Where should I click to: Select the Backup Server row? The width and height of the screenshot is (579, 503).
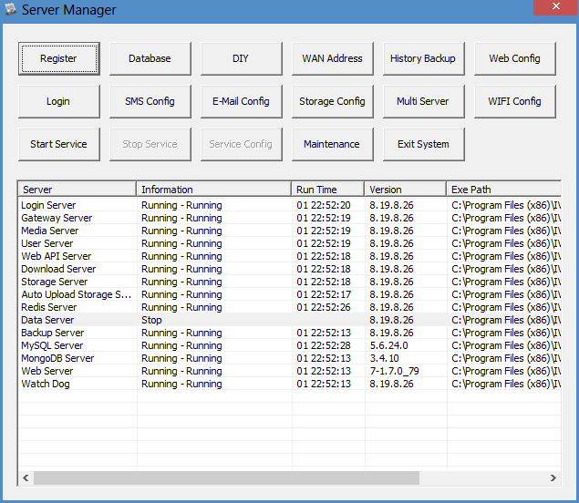point(290,333)
